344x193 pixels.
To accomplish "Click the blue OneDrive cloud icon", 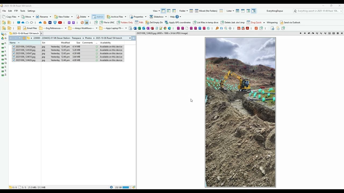I will tap(40, 23).
